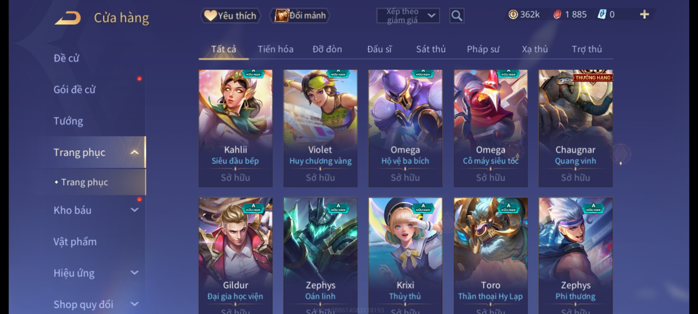Screen dimensions: 698x314
Task: Open the Xếp theo giảm giá dropdown
Action: point(408,16)
